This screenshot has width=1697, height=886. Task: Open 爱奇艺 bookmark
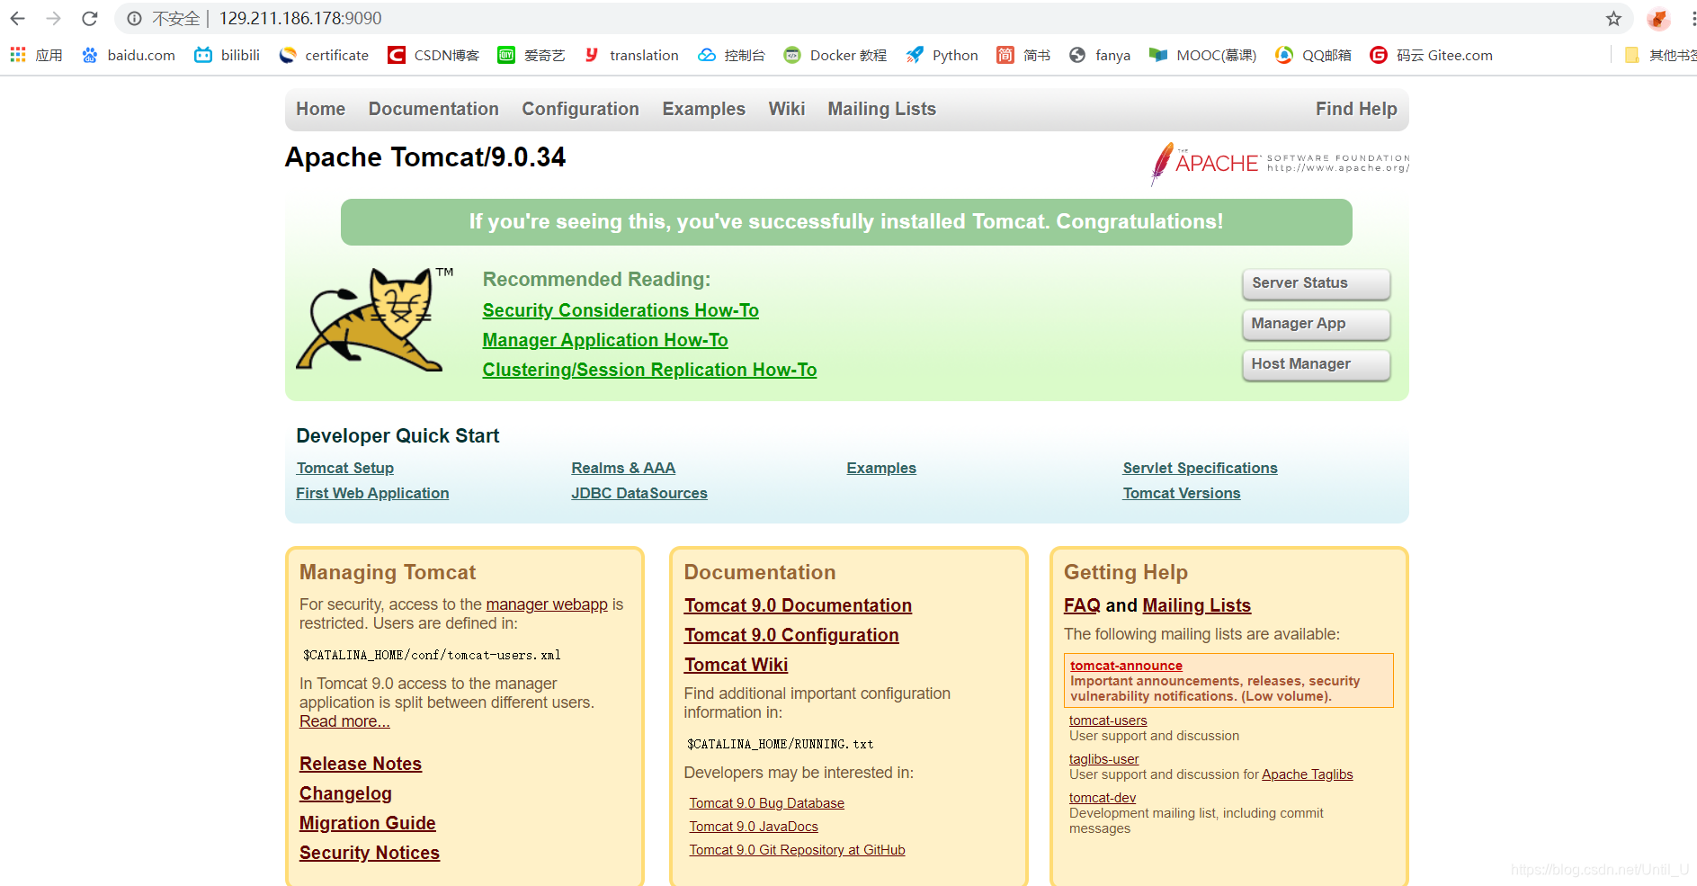[531, 55]
